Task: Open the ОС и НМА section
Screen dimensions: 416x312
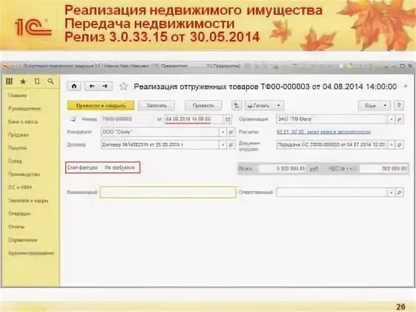Action: (20, 187)
